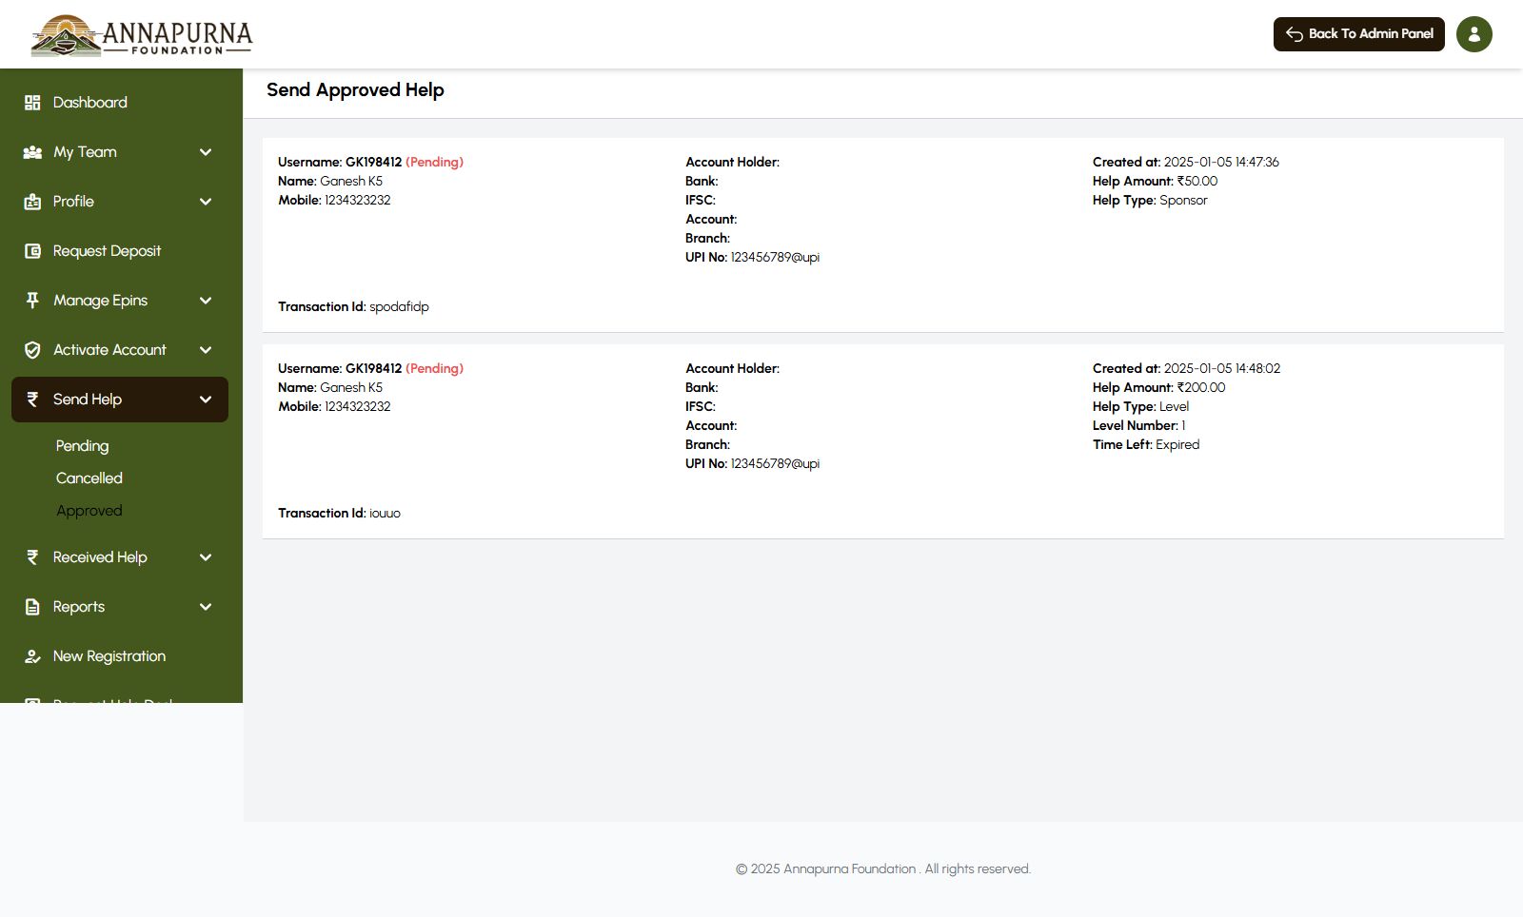Click the My Team people icon

[x=32, y=152]
